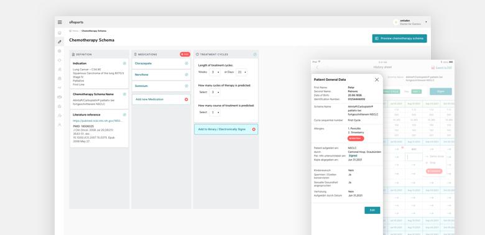This screenshot has height=235, width=485.
Task: Edit the Literature reference card
Action: click(124, 115)
